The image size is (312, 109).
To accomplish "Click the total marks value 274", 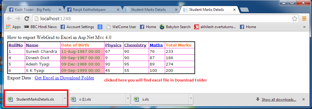I will coord(170,64).
